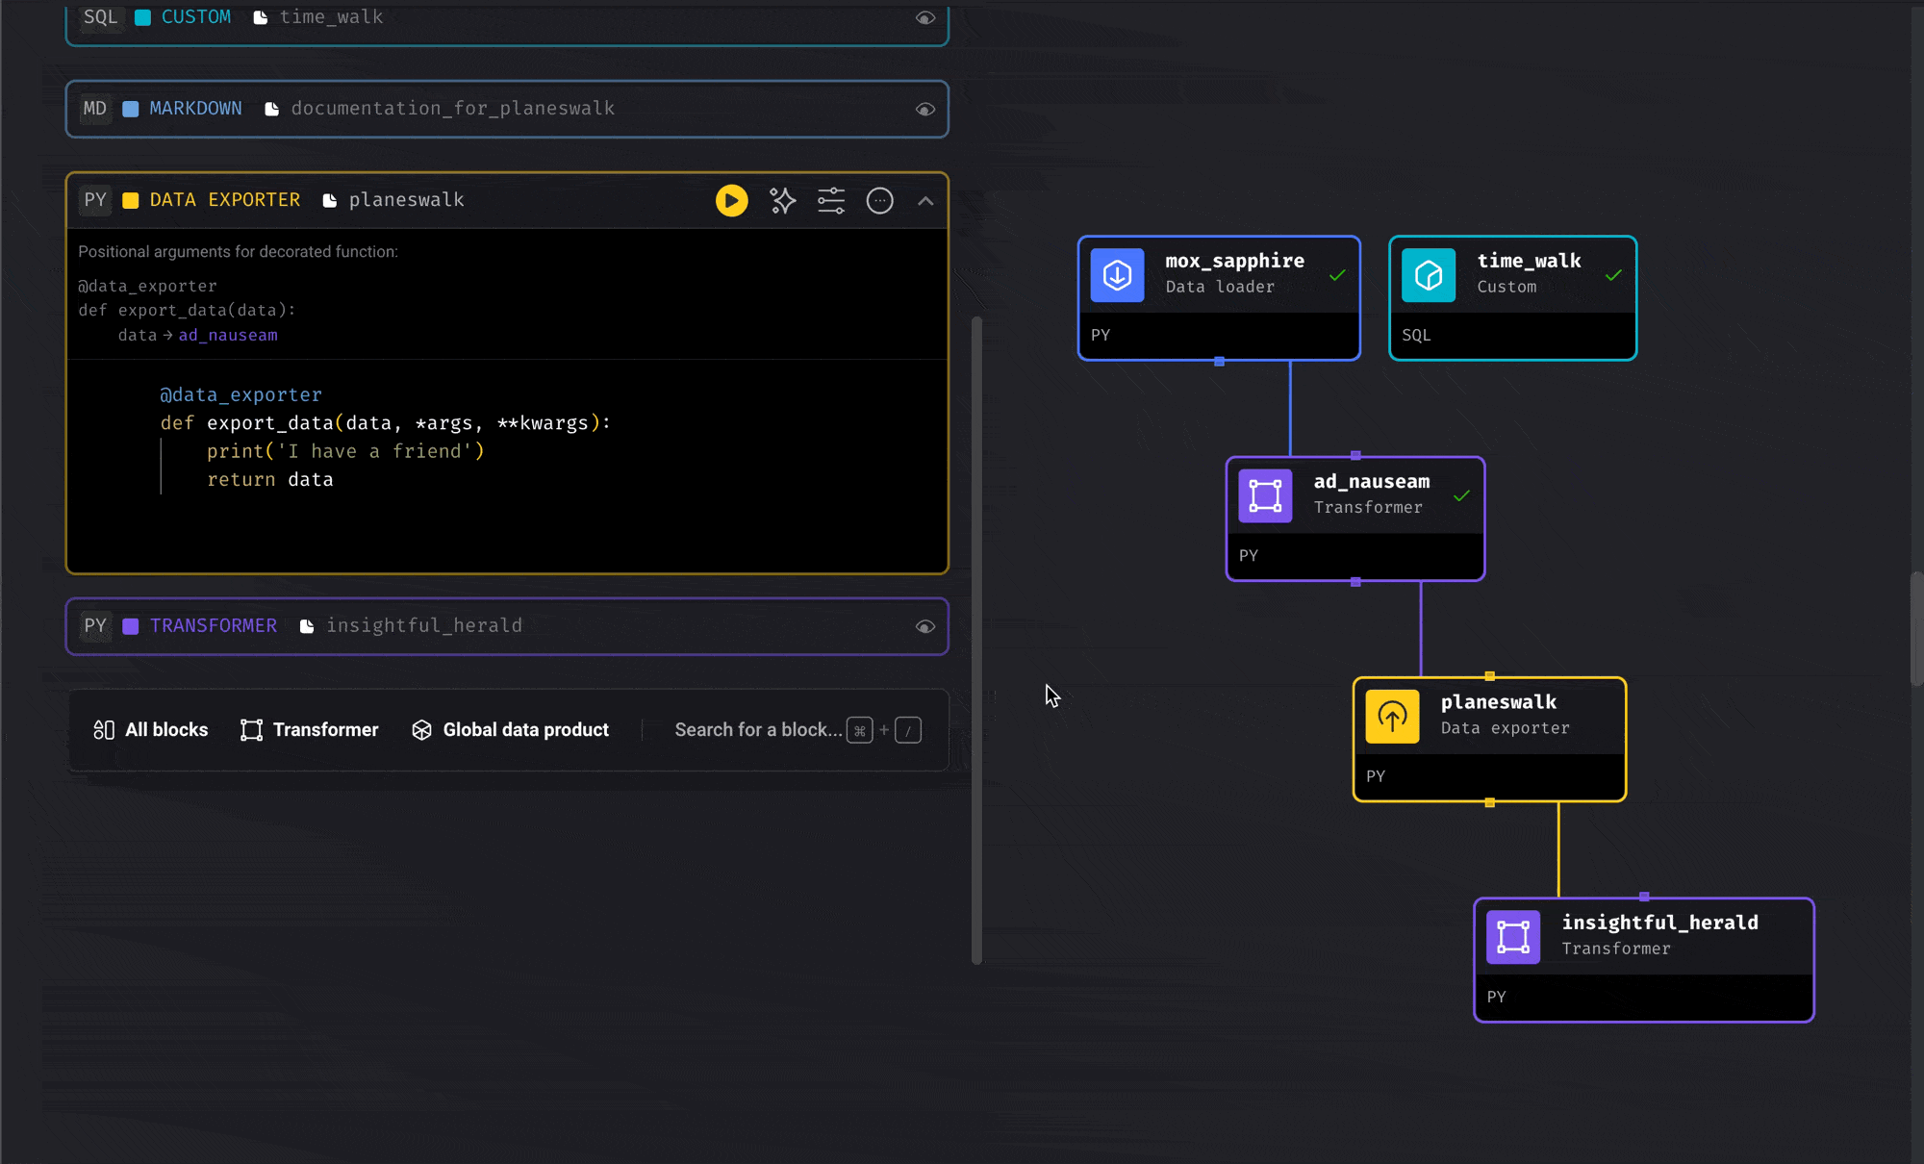Click file icon beside insightful_herald block name
1924x1164 pixels.
pos(307,626)
